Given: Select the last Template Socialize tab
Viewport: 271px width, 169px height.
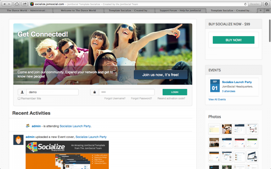Looking at the screenshot, I should [231, 10].
